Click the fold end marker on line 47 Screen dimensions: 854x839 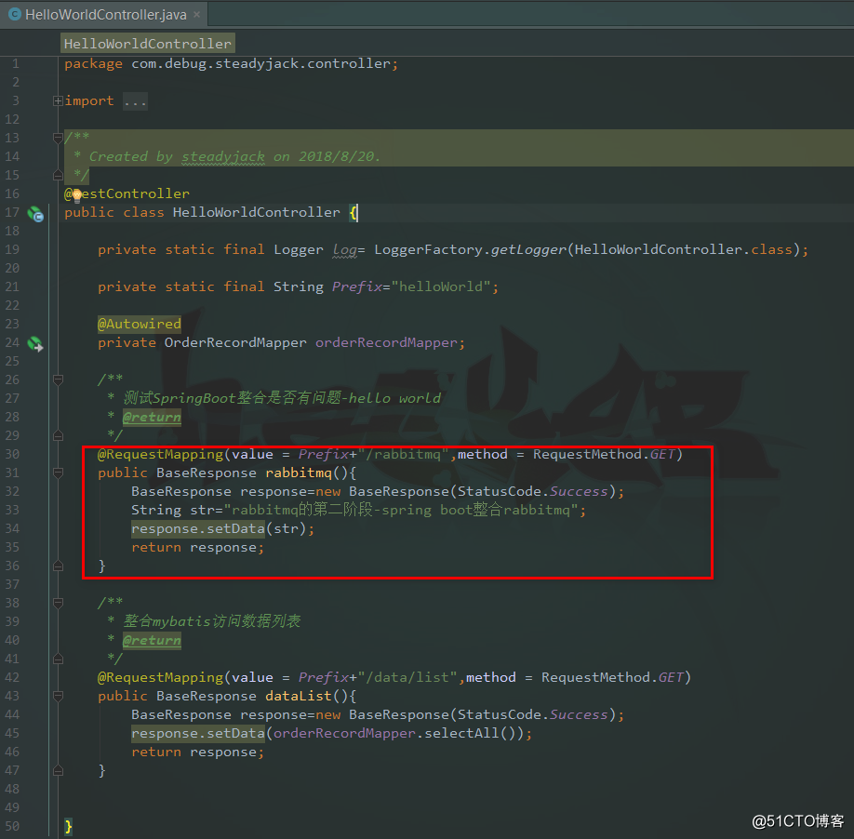pyautogui.click(x=58, y=770)
